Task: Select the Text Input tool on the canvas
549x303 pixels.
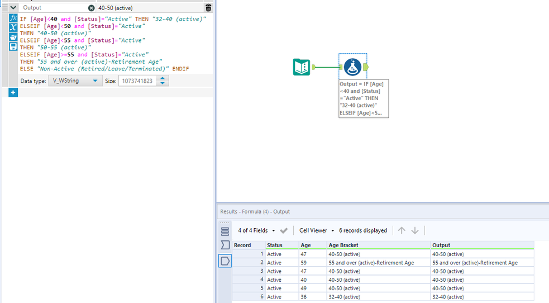Action: pyautogui.click(x=302, y=67)
